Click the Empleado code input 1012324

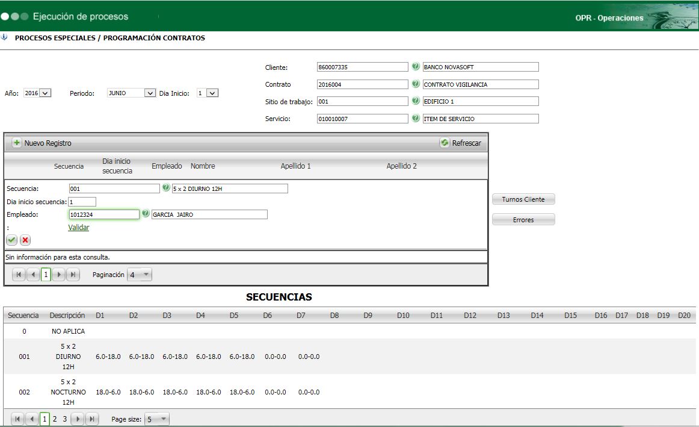pos(104,214)
